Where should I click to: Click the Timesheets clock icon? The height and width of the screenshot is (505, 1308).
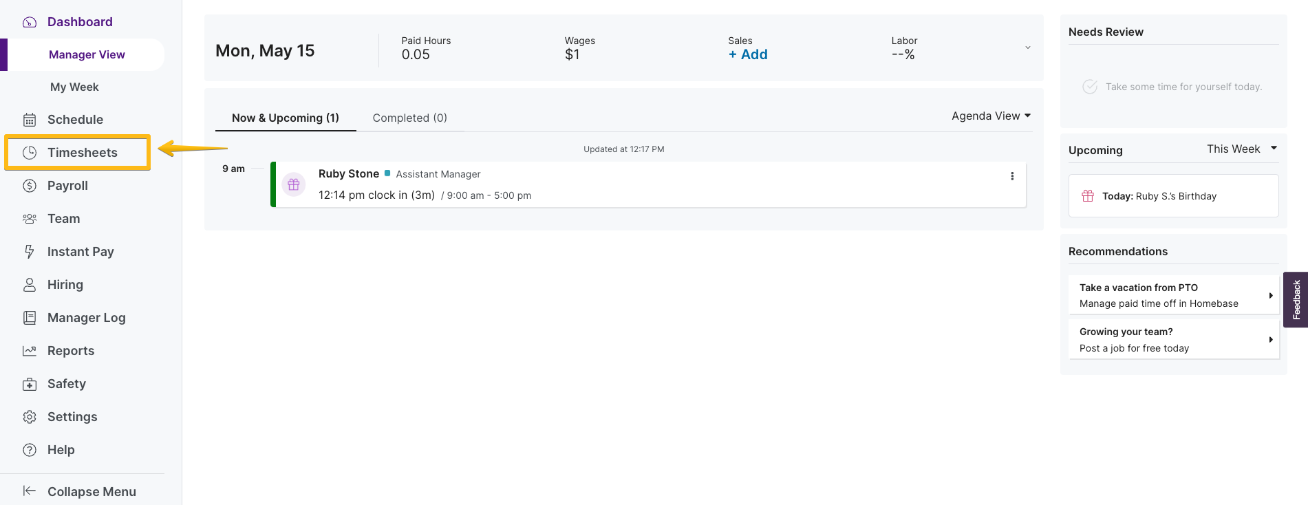[x=30, y=153]
